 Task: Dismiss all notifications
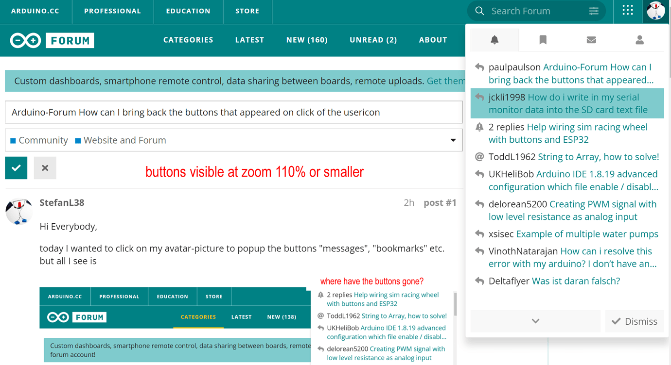tap(634, 321)
